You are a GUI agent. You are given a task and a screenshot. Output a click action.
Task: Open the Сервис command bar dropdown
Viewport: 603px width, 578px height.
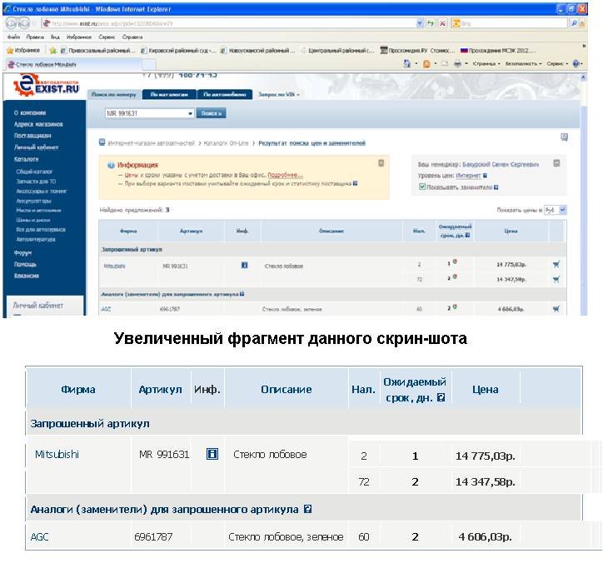pos(557,63)
